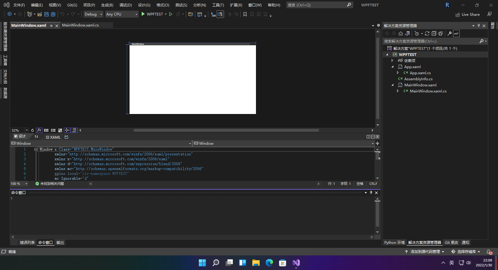Refresh the designer view icon
This screenshot has width=498, height=270.
pyautogui.click(x=33, y=130)
